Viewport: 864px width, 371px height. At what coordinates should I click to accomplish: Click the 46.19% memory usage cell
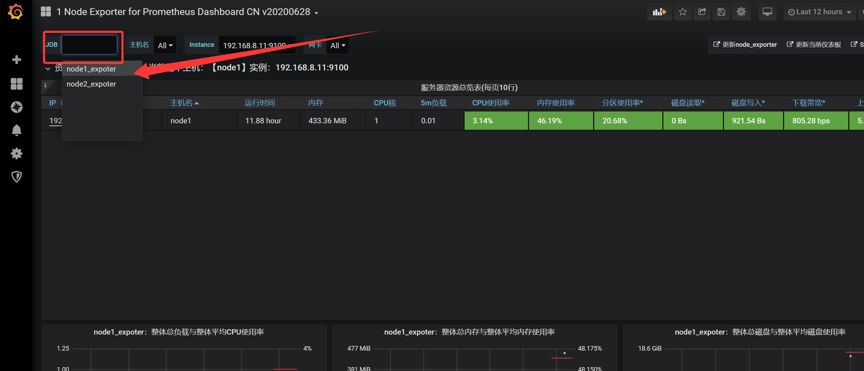[x=561, y=121]
